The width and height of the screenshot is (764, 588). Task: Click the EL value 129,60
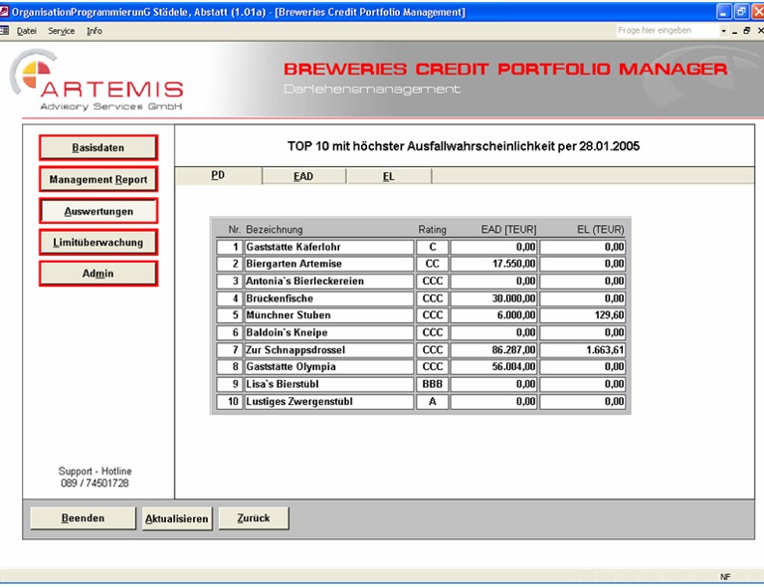coord(583,315)
